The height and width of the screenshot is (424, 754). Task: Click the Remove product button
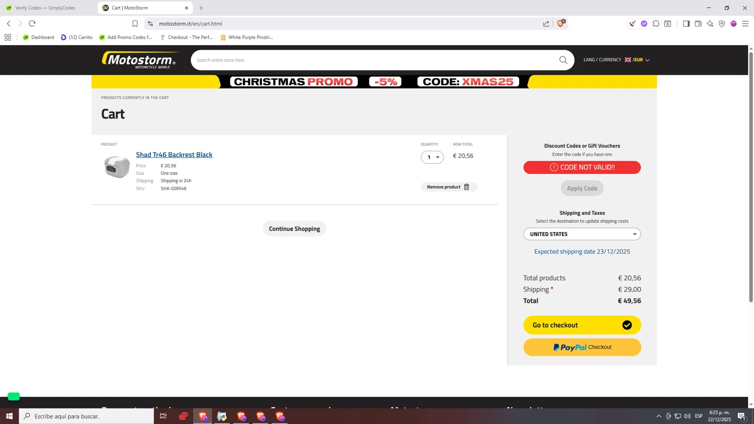coord(449,187)
